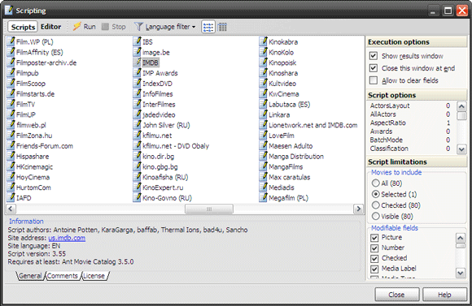The image size is (472, 306).
Task: Open the us.imdb.com site link
Action: (67, 238)
